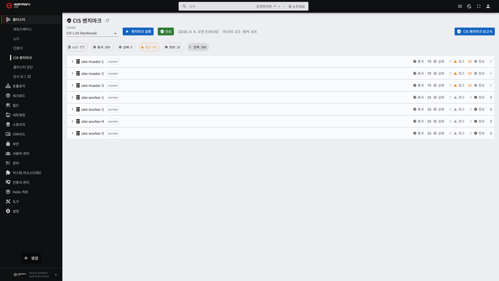The width and height of the screenshot is (499, 281).
Task: Open 관리 sidebar menu
Action: point(31,163)
